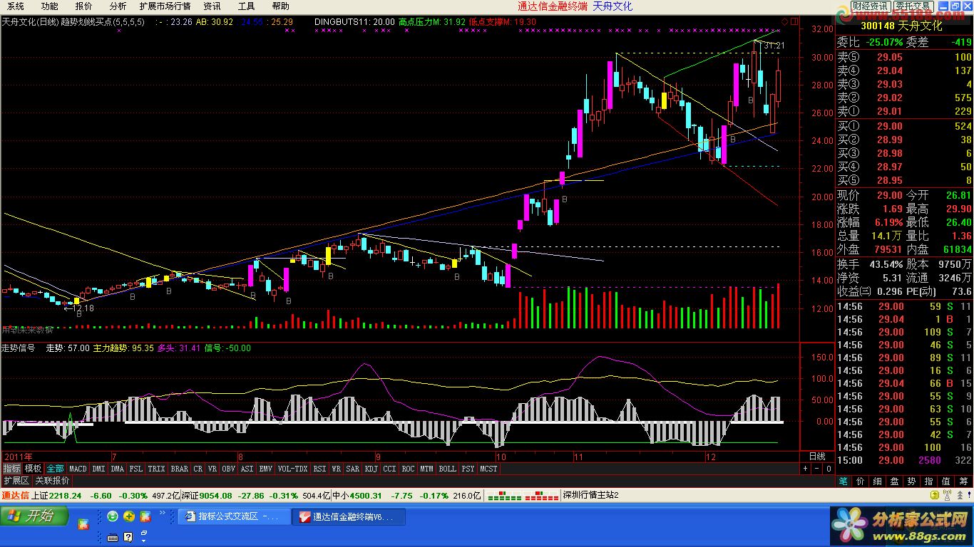Viewport: 974px width, 547px height.
Task: Open the 系统 menu
Action: pyautogui.click(x=15, y=6)
